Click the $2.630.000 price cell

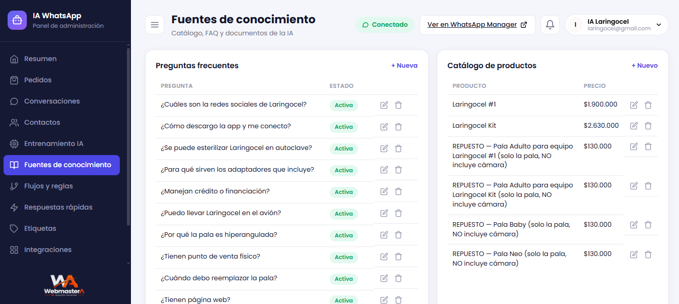[601, 125]
